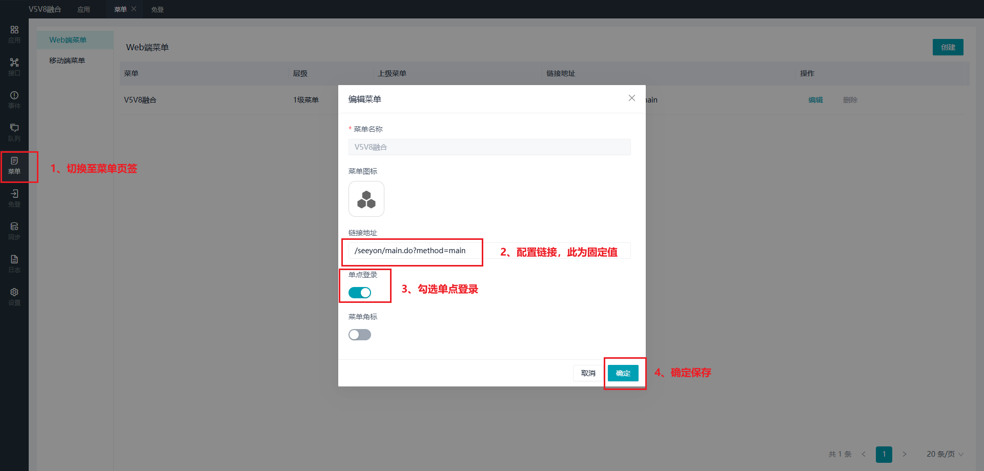Switch to the 应用 tab at the top
Image resolution: width=984 pixels, height=471 pixels.
click(84, 9)
